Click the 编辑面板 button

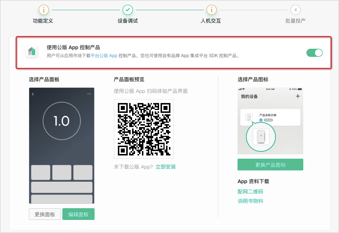point(78,214)
